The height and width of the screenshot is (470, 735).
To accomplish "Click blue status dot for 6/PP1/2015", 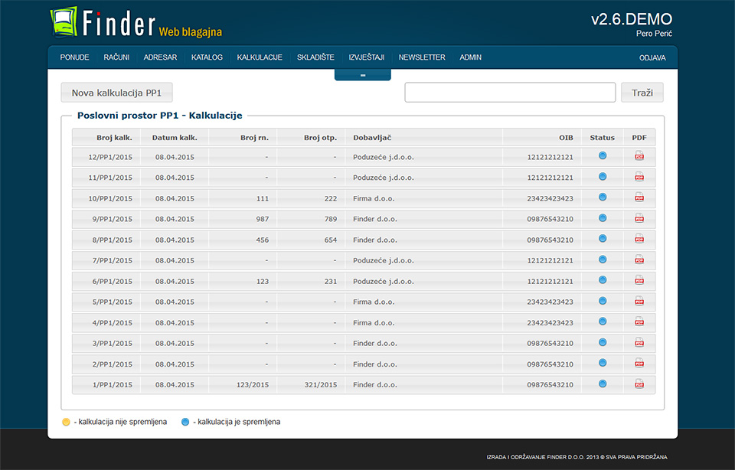I will click(x=603, y=280).
